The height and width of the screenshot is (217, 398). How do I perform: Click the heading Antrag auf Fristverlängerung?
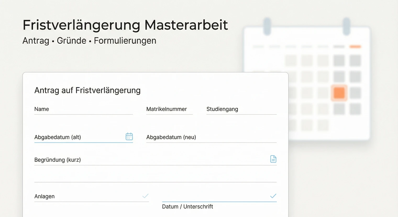87,90
